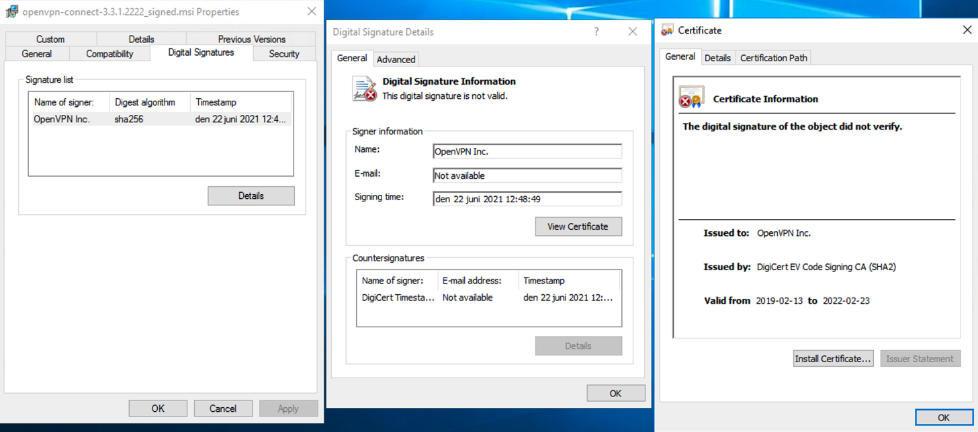
Task: Open Details tab in Certificate window
Action: click(x=717, y=58)
